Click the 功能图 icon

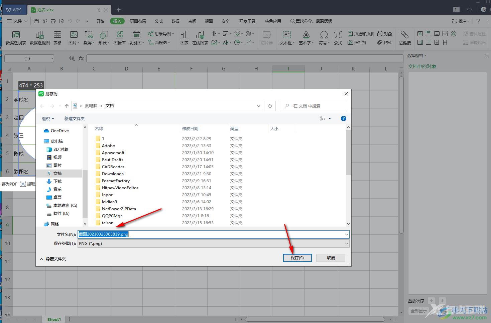(136, 38)
